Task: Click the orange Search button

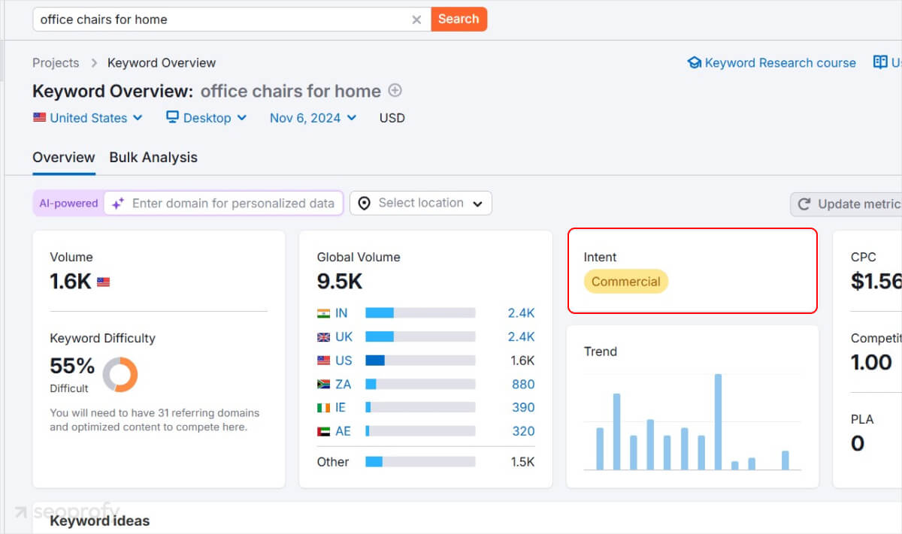Action: click(459, 19)
